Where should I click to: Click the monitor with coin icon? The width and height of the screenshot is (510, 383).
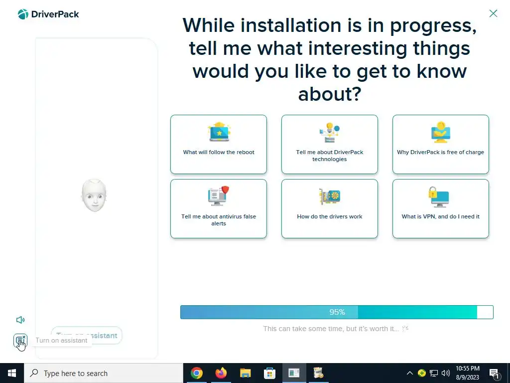441,132
